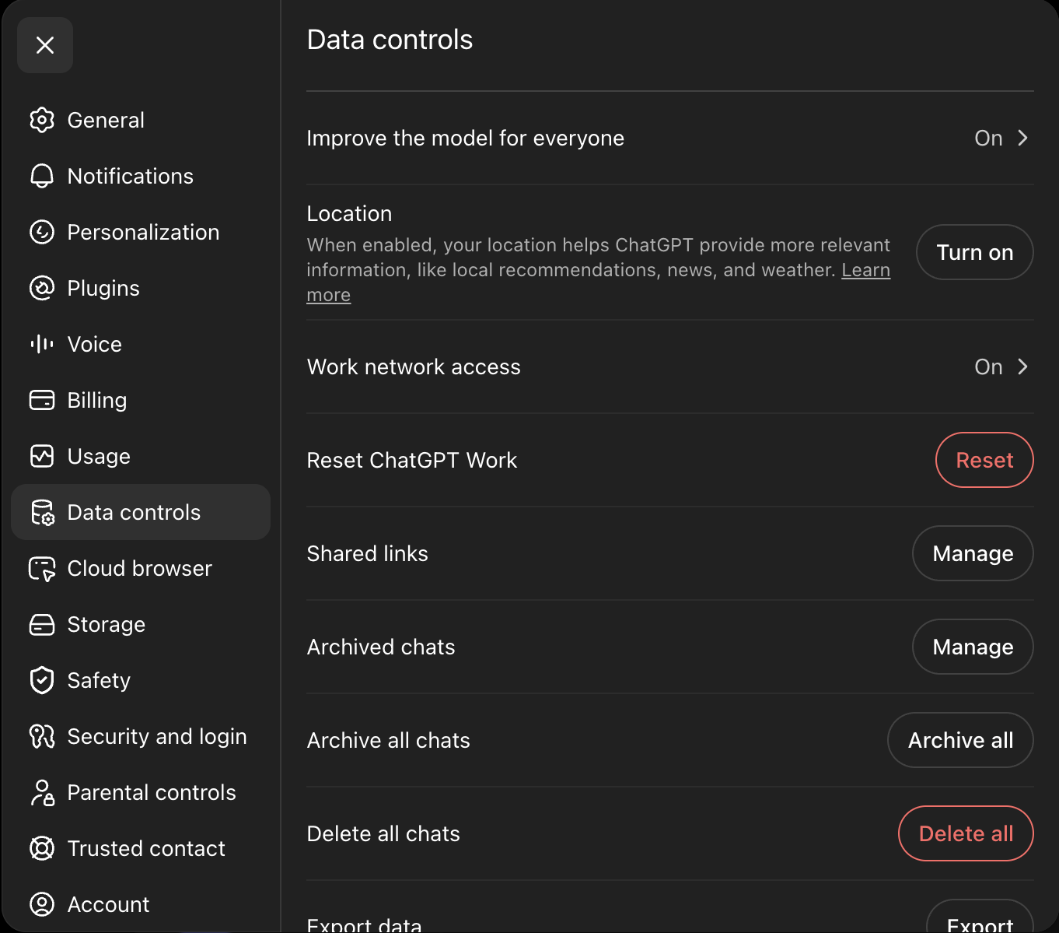Image resolution: width=1059 pixels, height=933 pixels.
Task: Expand Work network access chevron
Action: pos(1023,367)
